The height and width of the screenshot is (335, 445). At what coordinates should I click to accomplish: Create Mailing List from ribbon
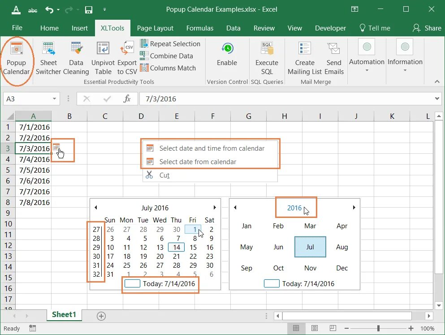305,58
